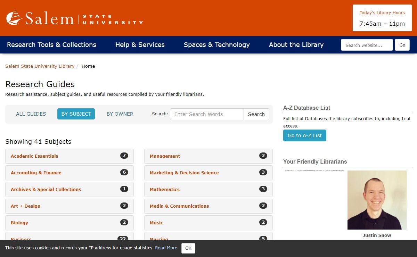Expand the Accounting & Finance subject
The image size is (417, 257).
click(69, 173)
